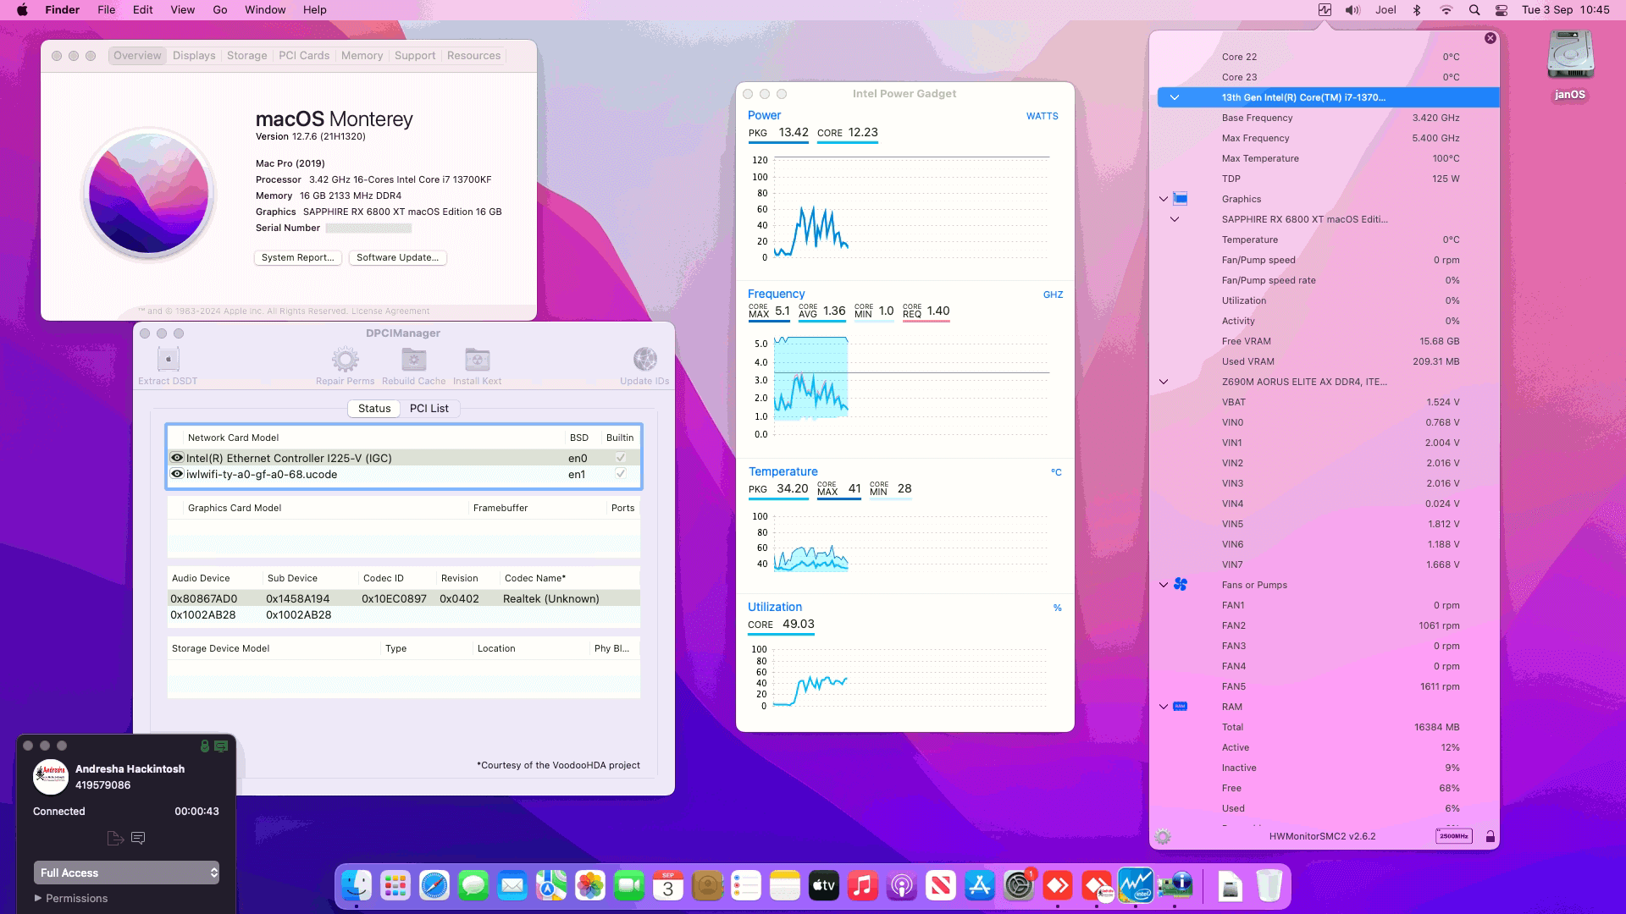Click the Install Kext toolbar icon
Image resolution: width=1626 pixels, height=914 pixels.
click(477, 359)
